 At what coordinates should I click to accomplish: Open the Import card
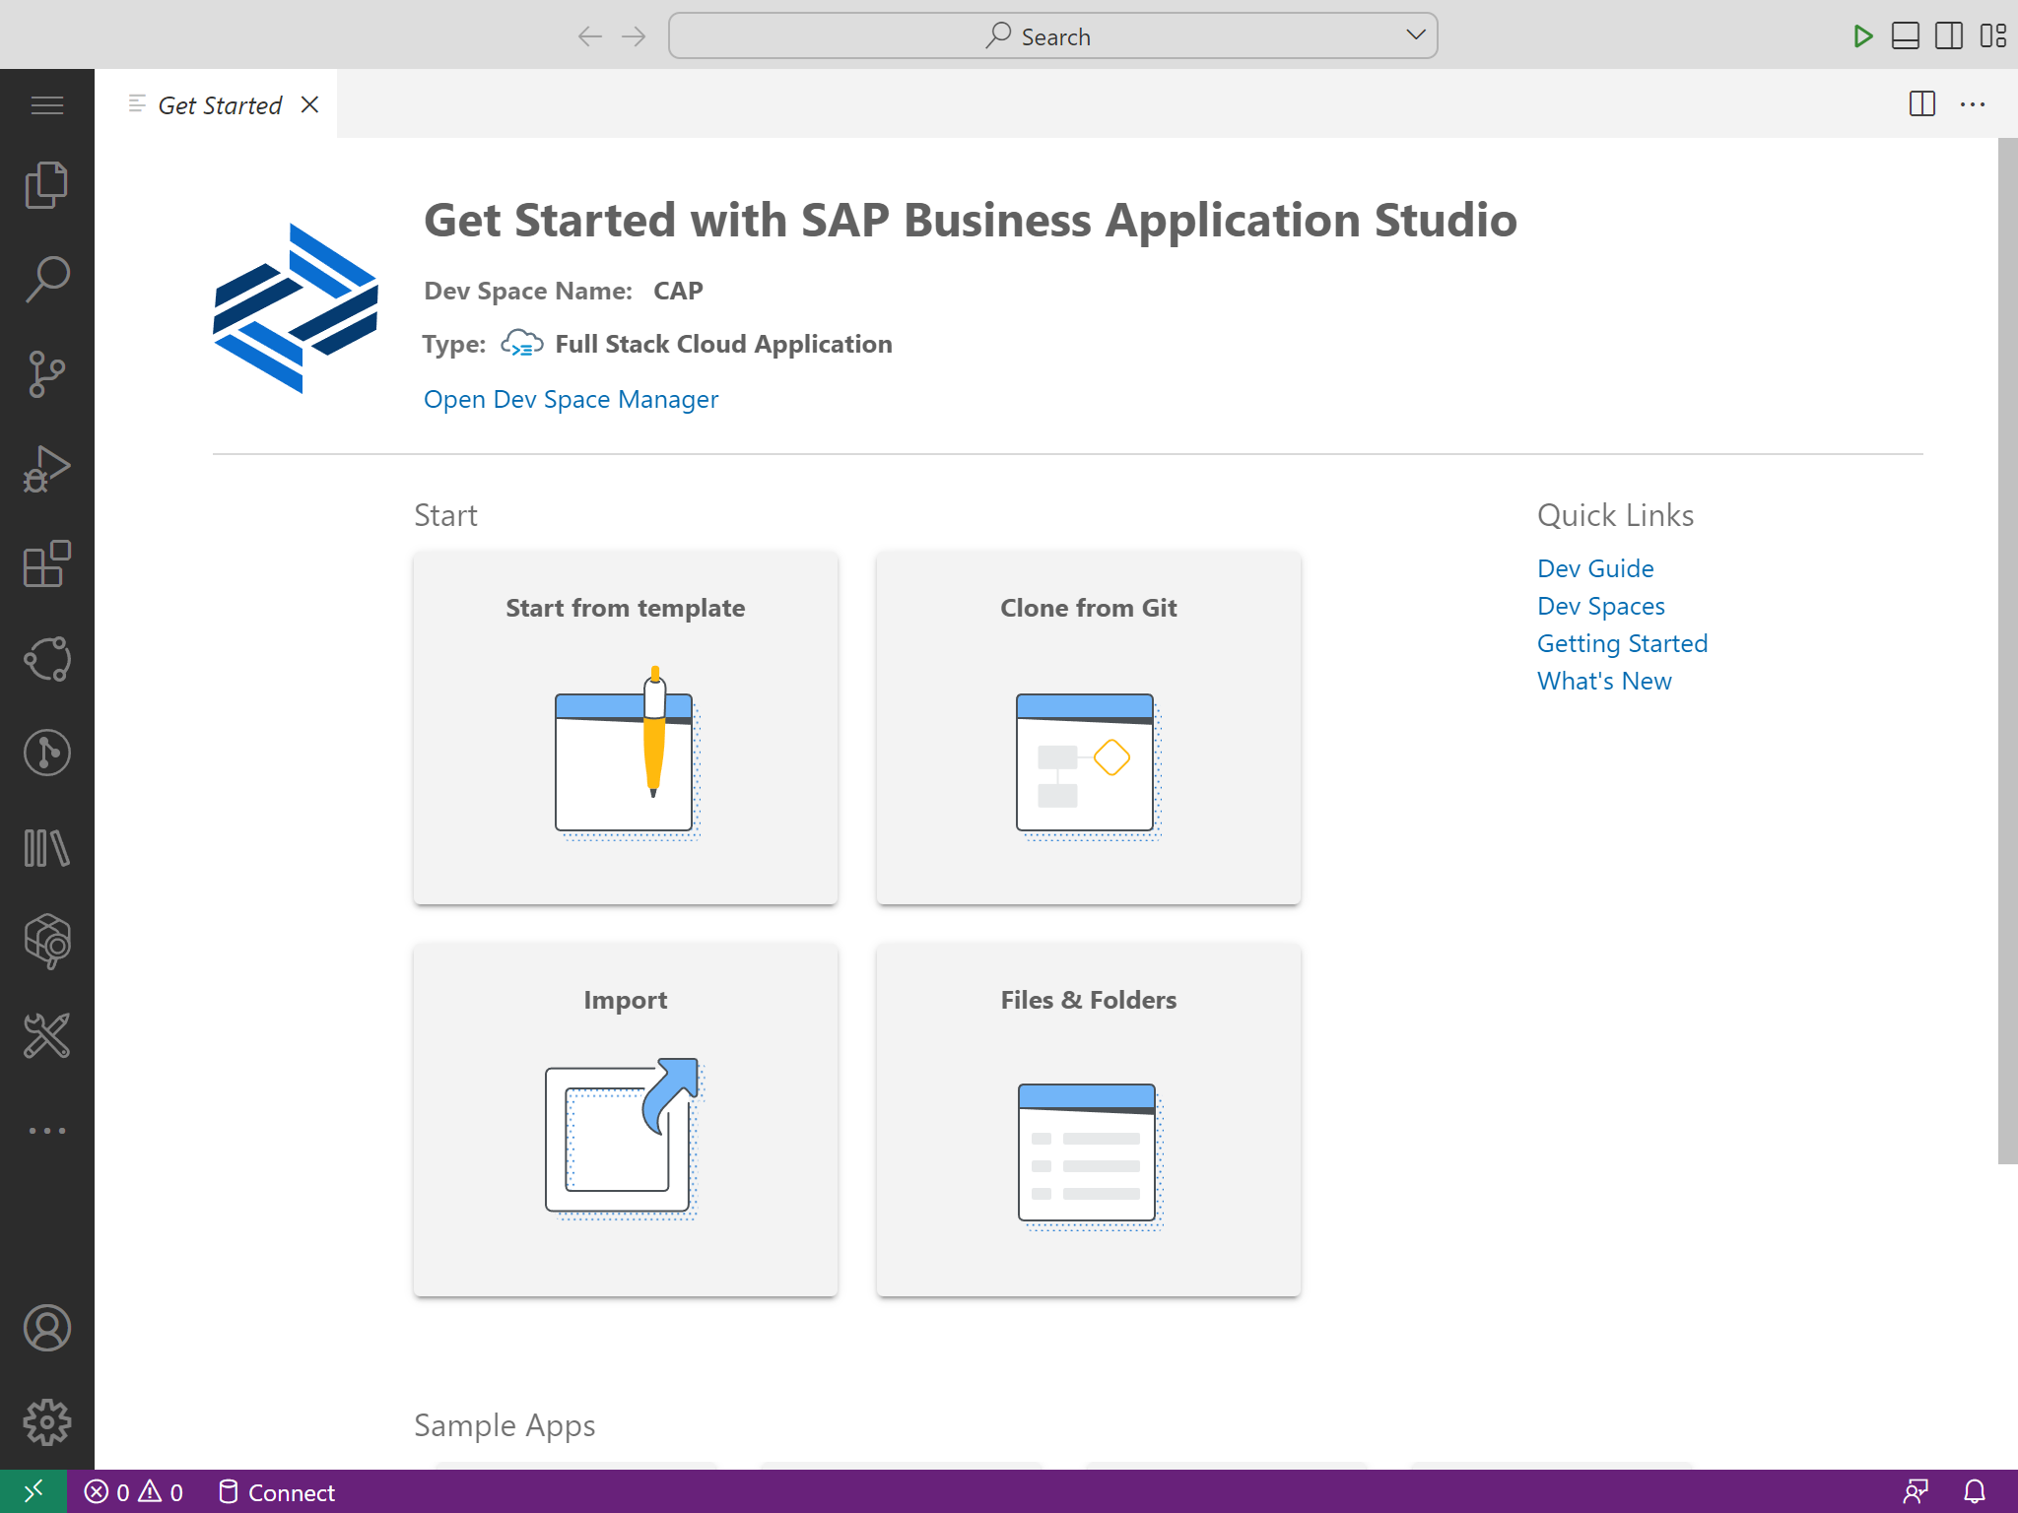(x=626, y=1120)
